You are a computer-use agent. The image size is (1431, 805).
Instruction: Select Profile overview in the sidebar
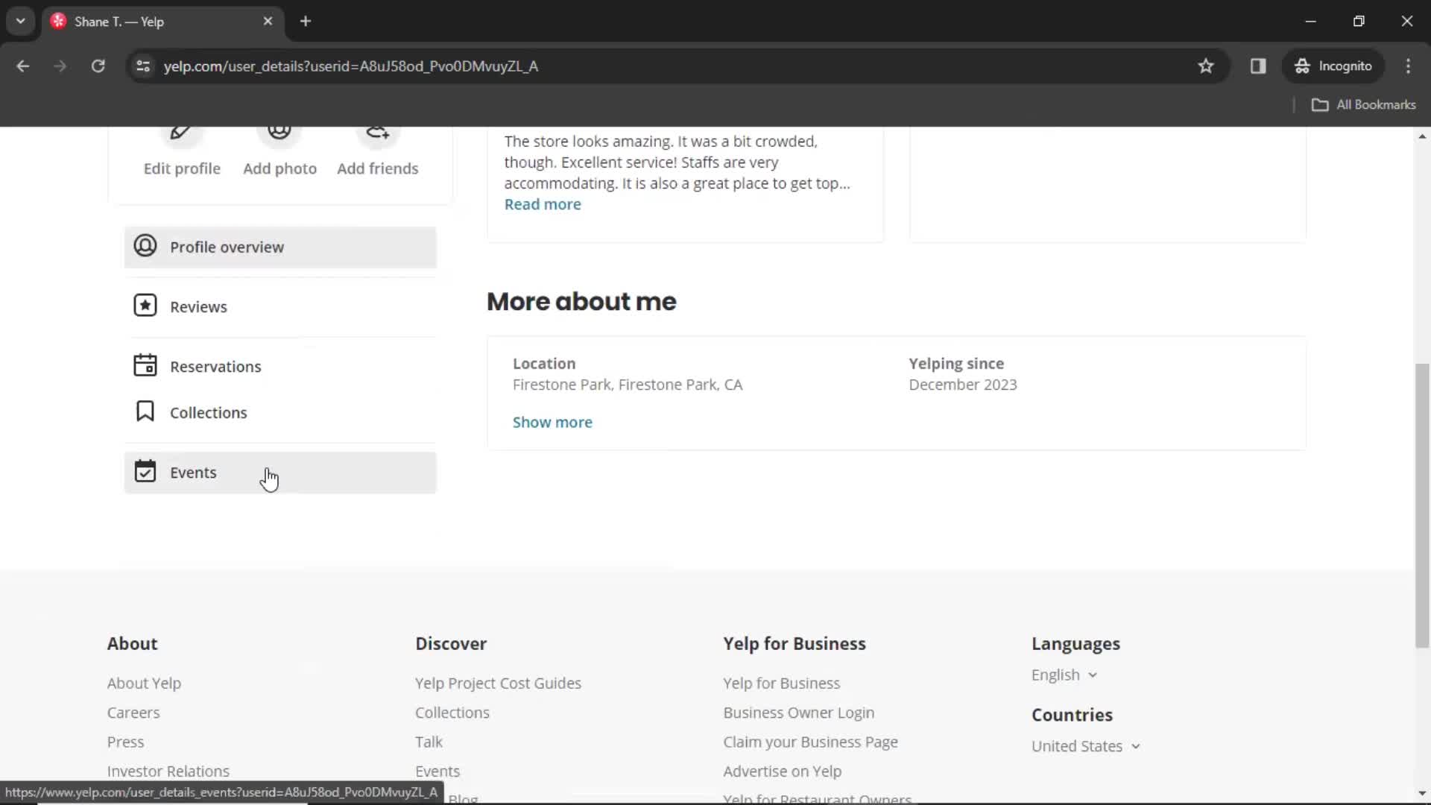(x=280, y=247)
